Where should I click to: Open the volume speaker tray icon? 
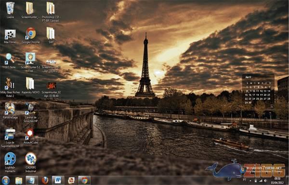coord(265,181)
